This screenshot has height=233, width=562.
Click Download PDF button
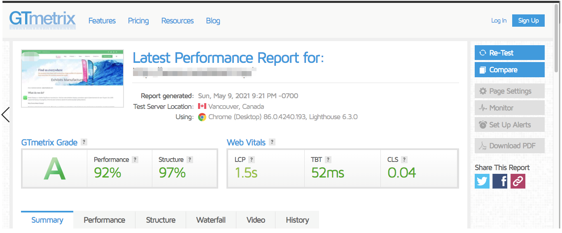[x=510, y=146]
